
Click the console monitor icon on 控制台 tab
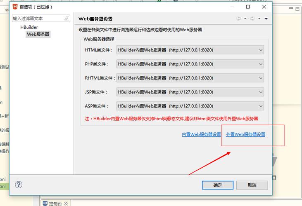coord(45,204)
